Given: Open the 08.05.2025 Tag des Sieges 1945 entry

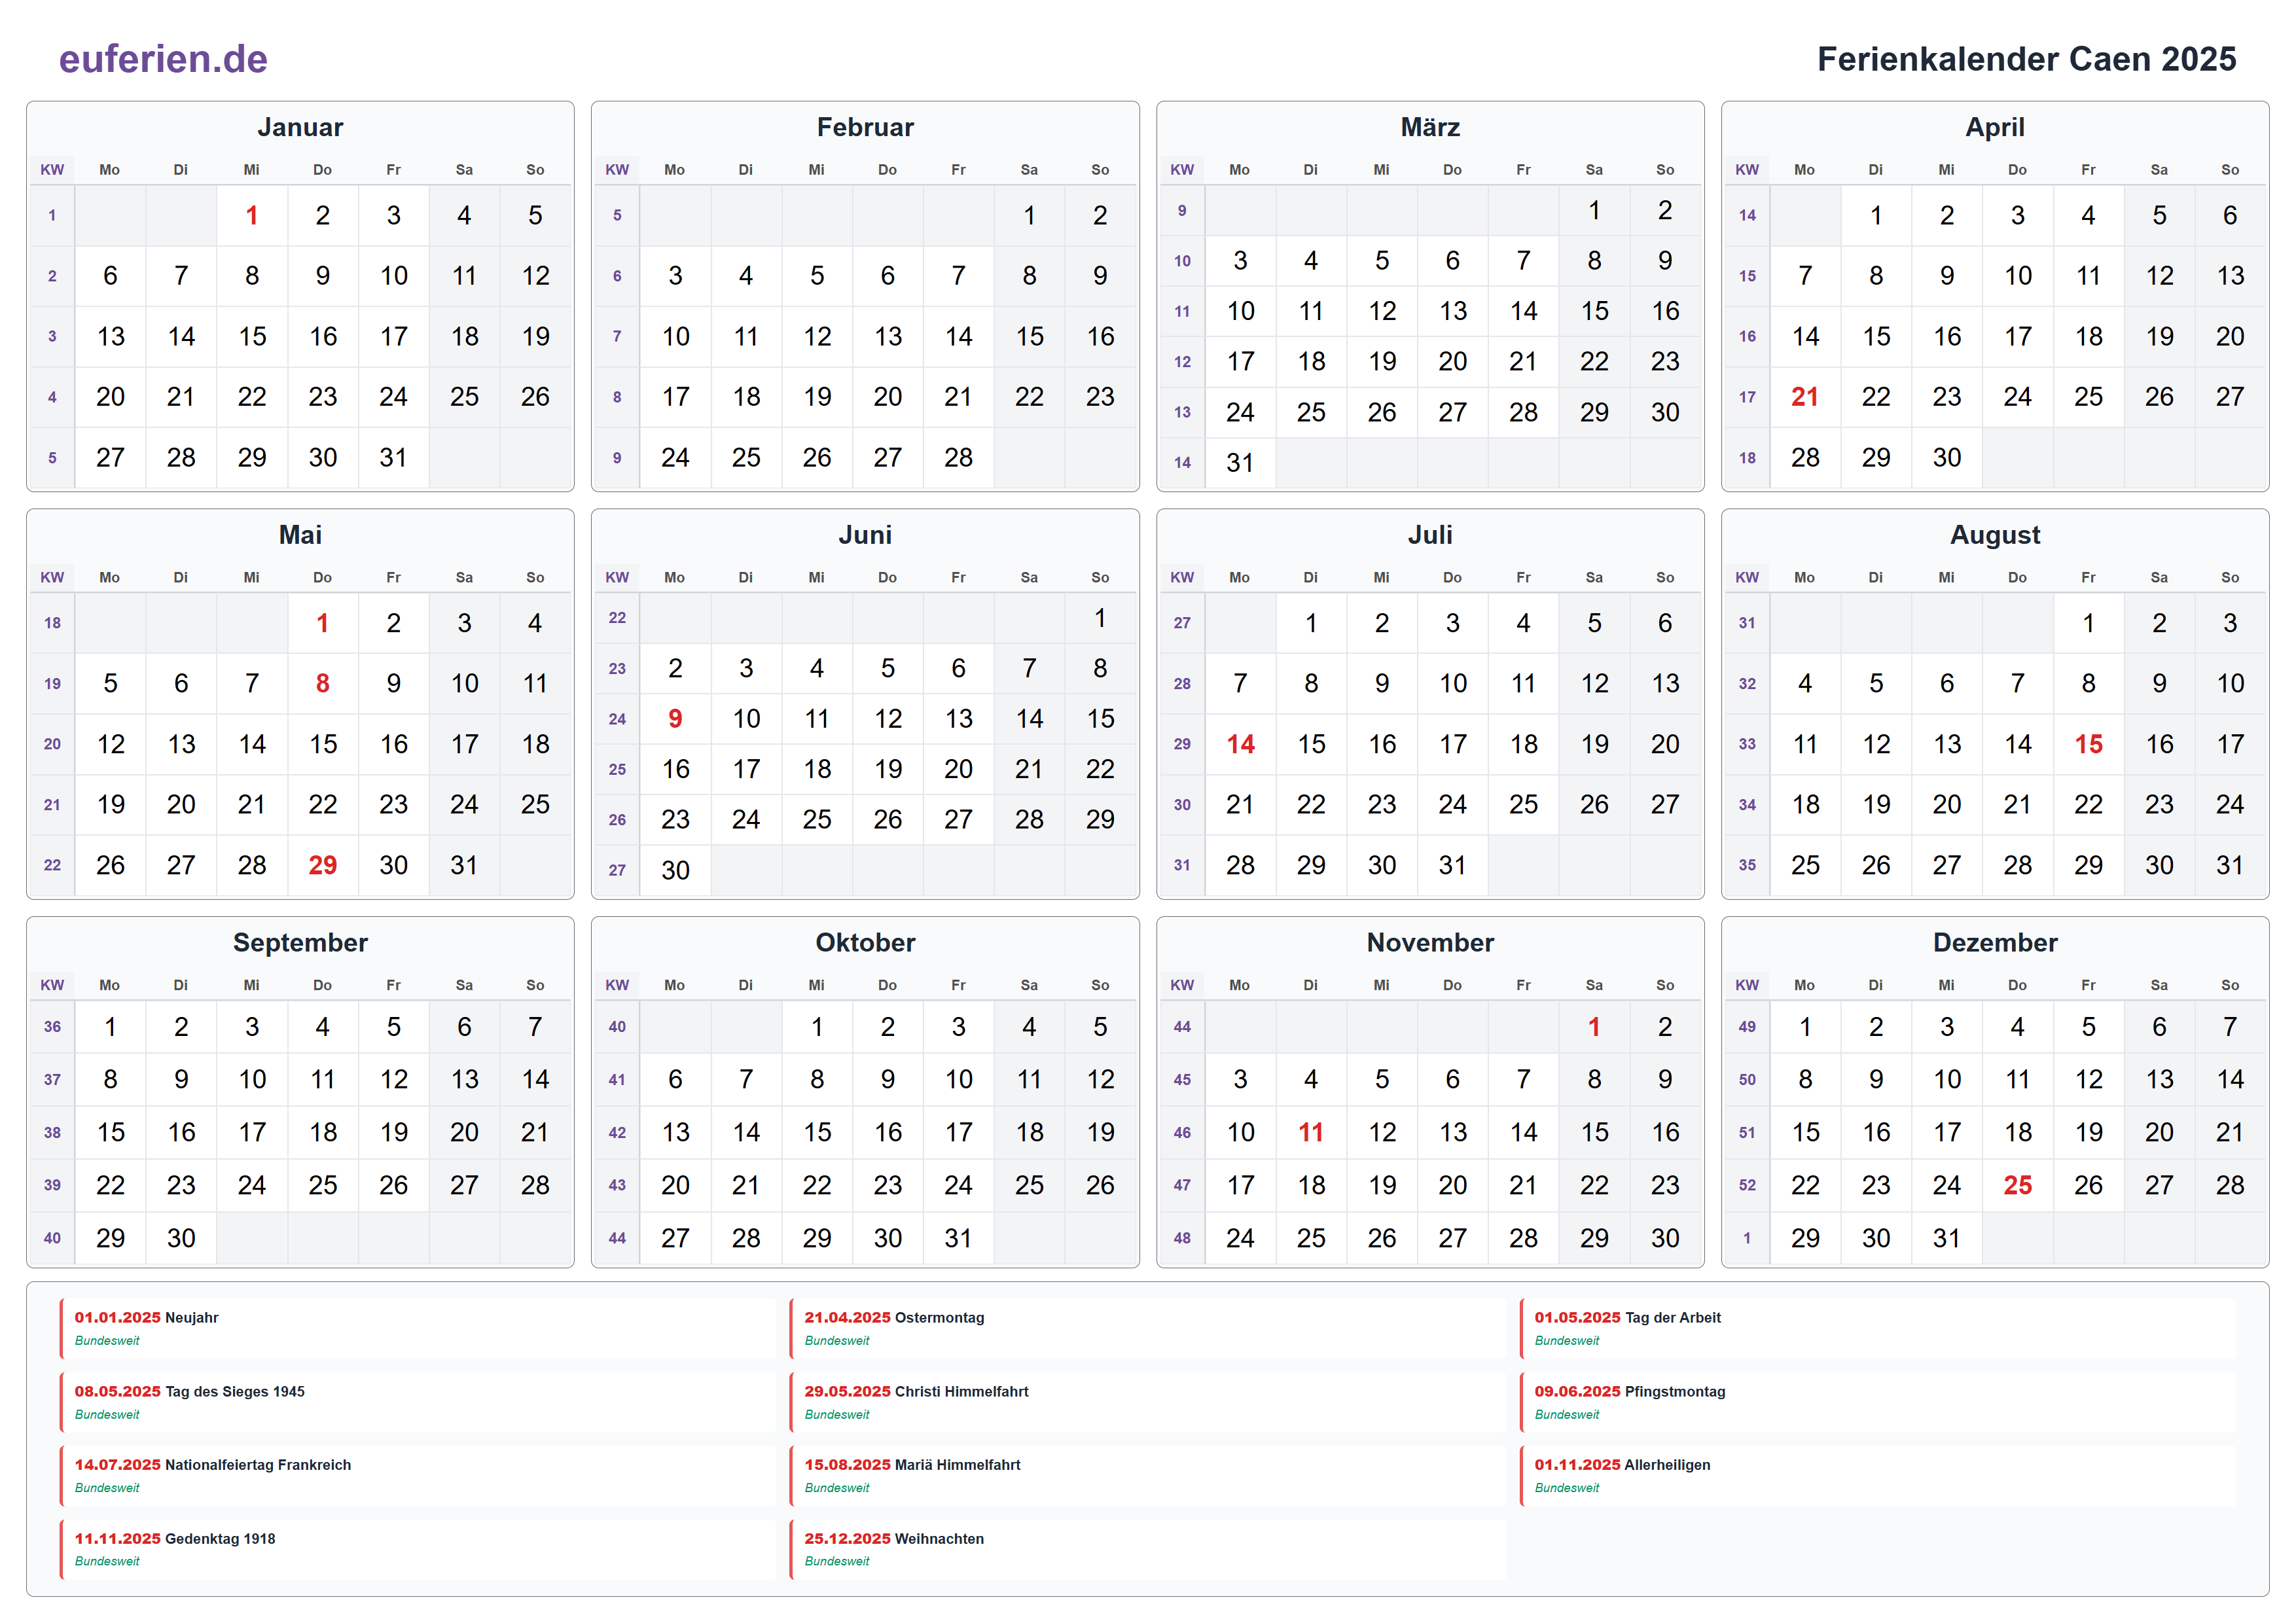Looking at the screenshot, I should [417, 1402].
